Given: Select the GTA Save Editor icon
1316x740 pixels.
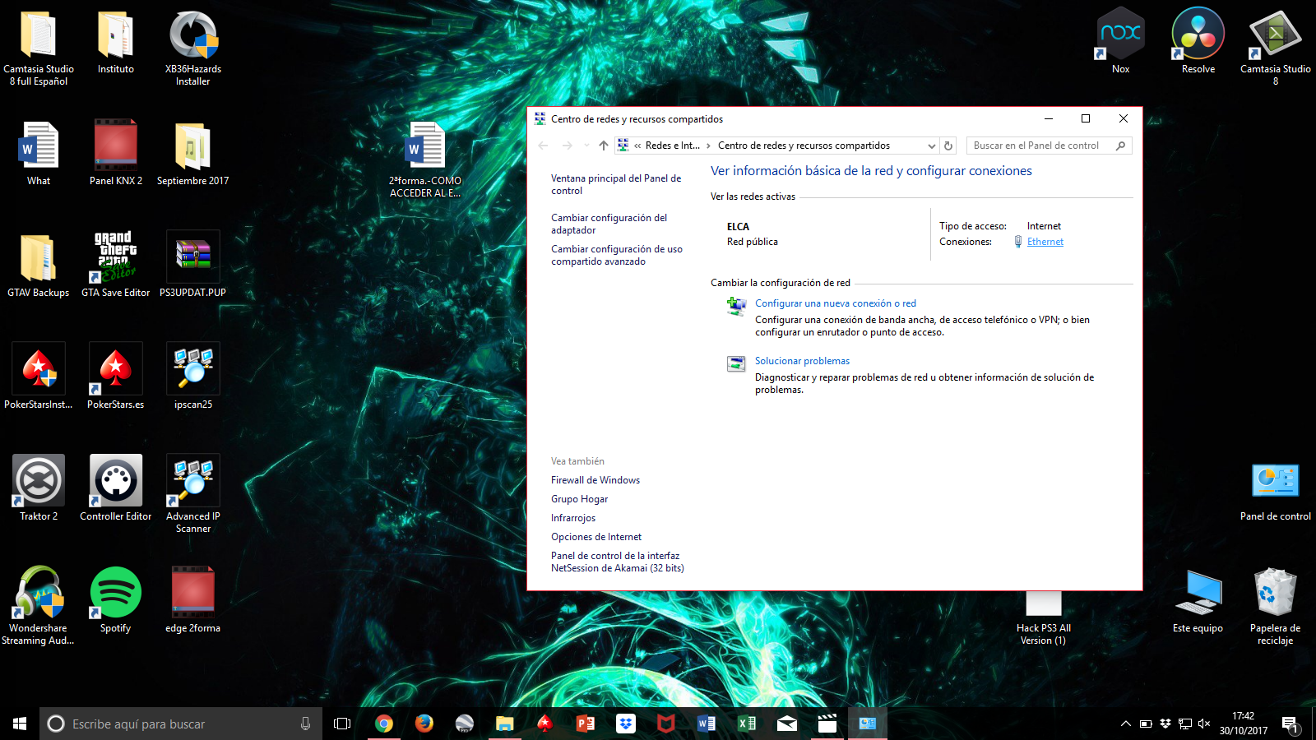Looking at the screenshot, I should pos(116,265).
